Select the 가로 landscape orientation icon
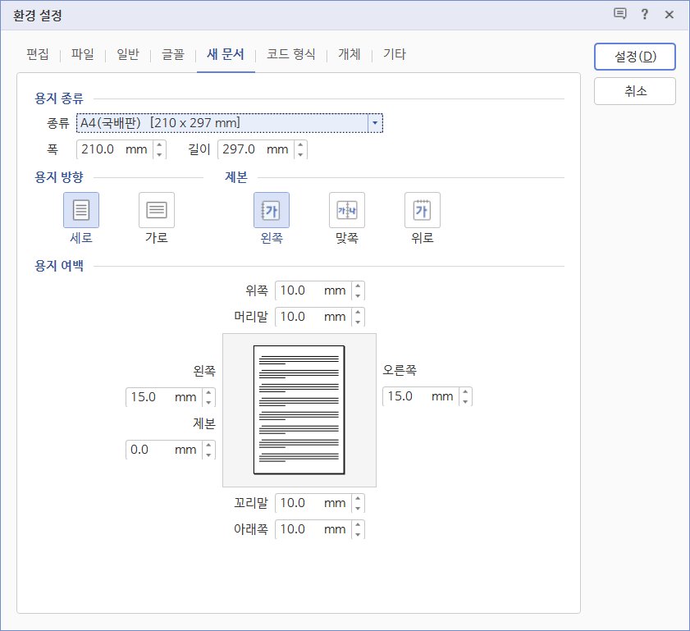The height and width of the screenshot is (631, 690). (x=157, y=210)
